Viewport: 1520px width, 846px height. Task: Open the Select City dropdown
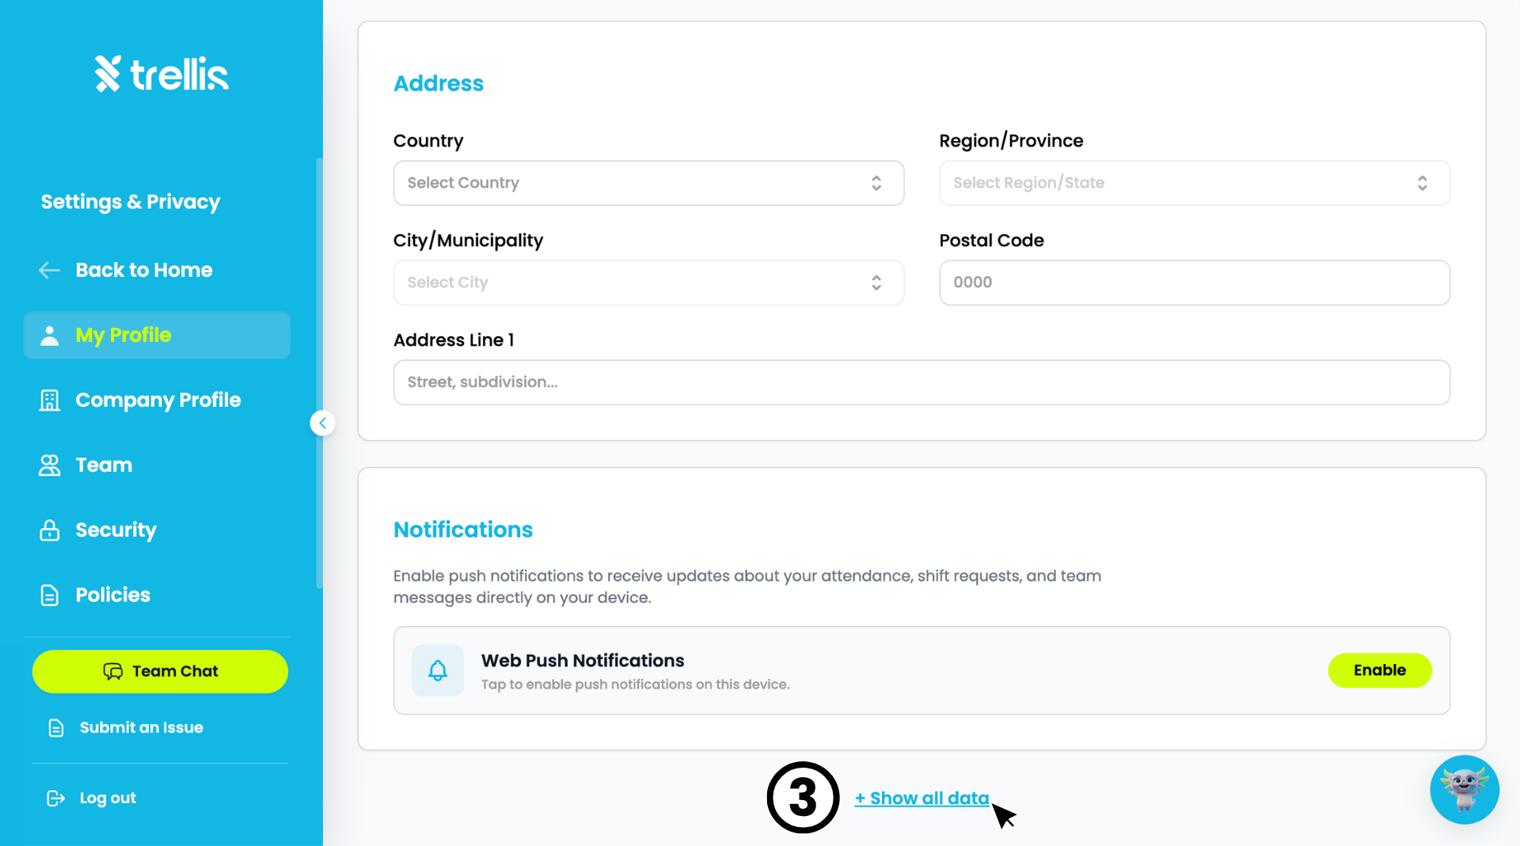point(648,283)
